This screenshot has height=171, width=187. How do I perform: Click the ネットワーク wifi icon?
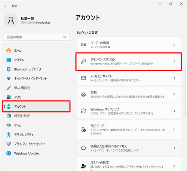point(9,78)
